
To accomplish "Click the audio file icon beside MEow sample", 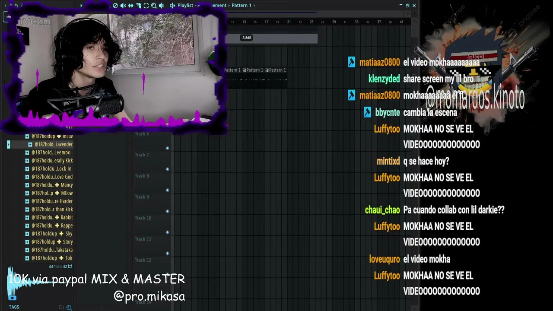I will point(27,193).
